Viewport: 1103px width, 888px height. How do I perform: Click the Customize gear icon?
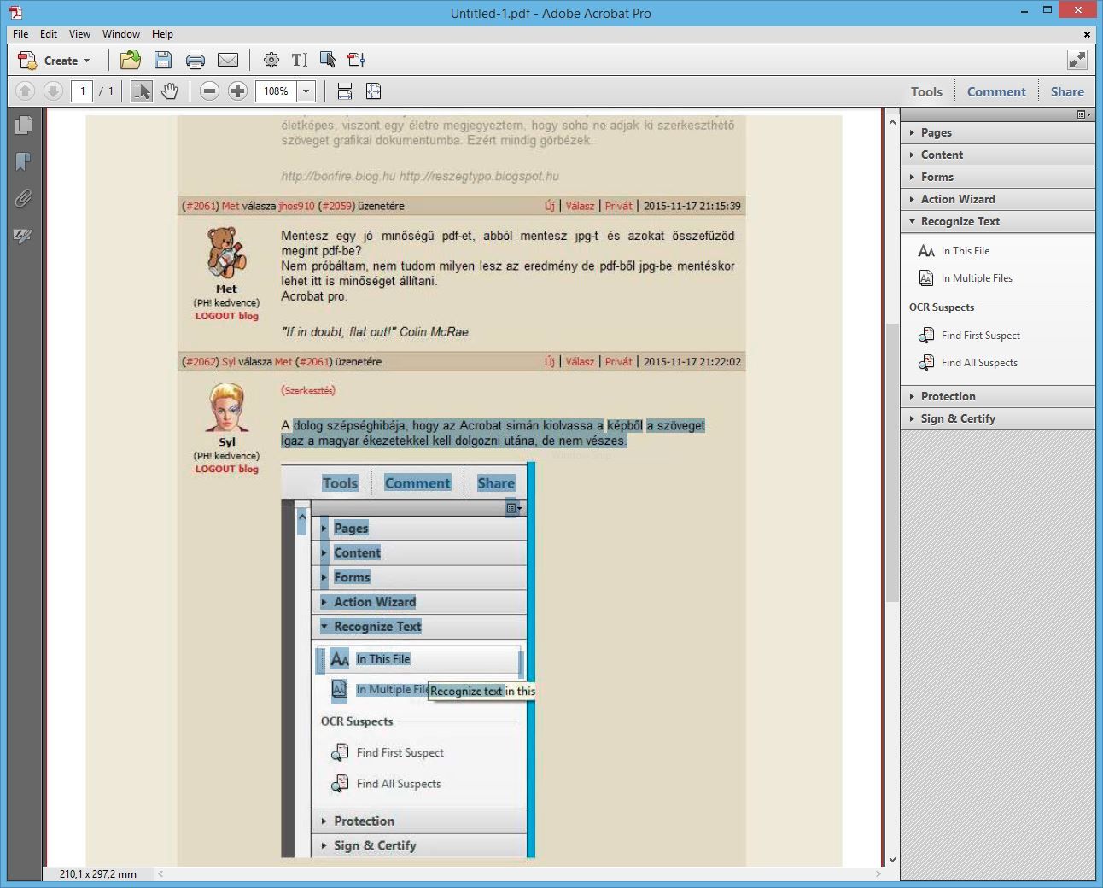pyautogui.click(x=271, y=60)
